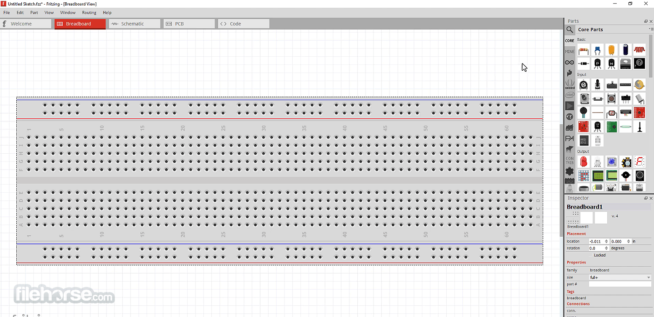The image size is (654, 317).
Task: Pick the blue ceramic capacitor part
Action: click(598, 50)
